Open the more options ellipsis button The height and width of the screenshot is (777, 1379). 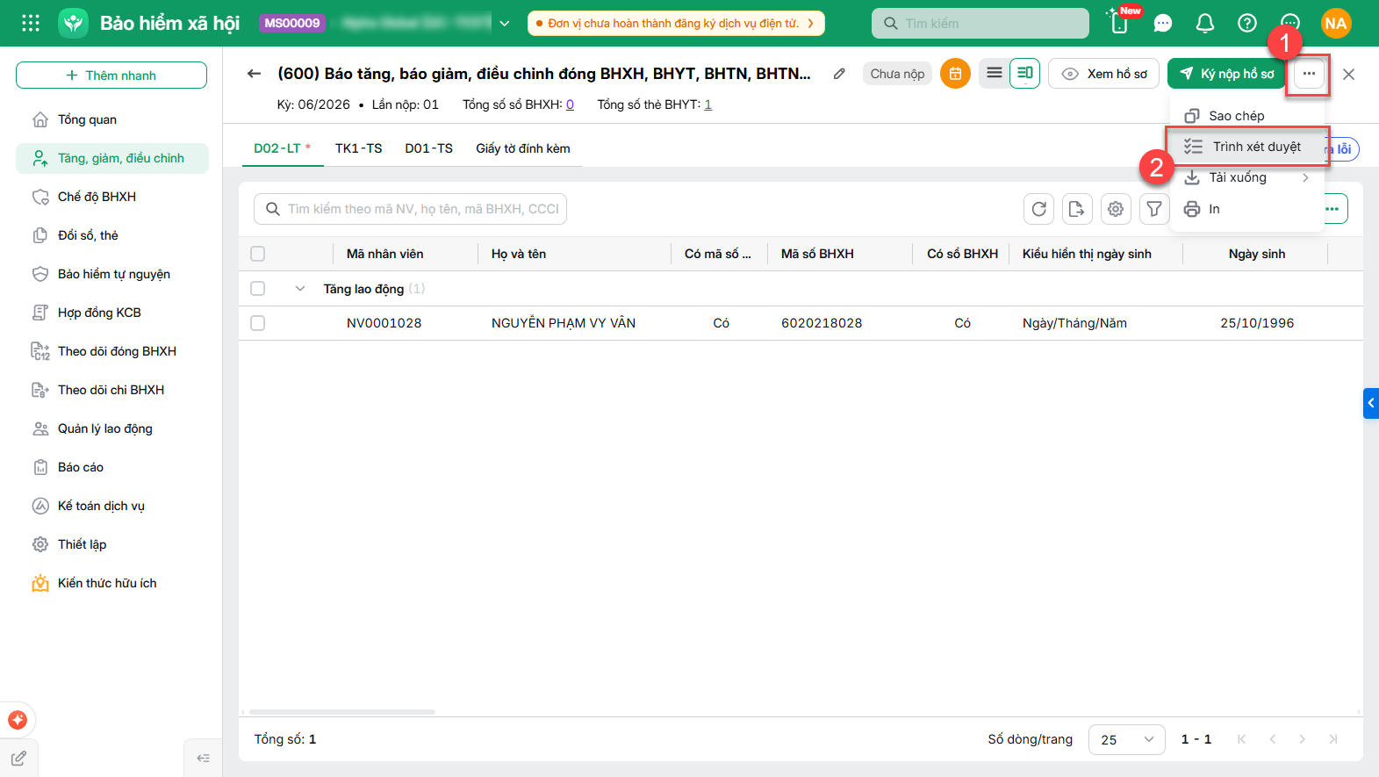click(x=1309, y=74)
